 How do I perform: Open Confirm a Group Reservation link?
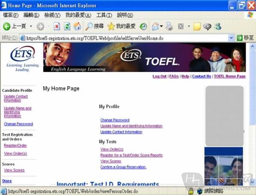[123, 167]
